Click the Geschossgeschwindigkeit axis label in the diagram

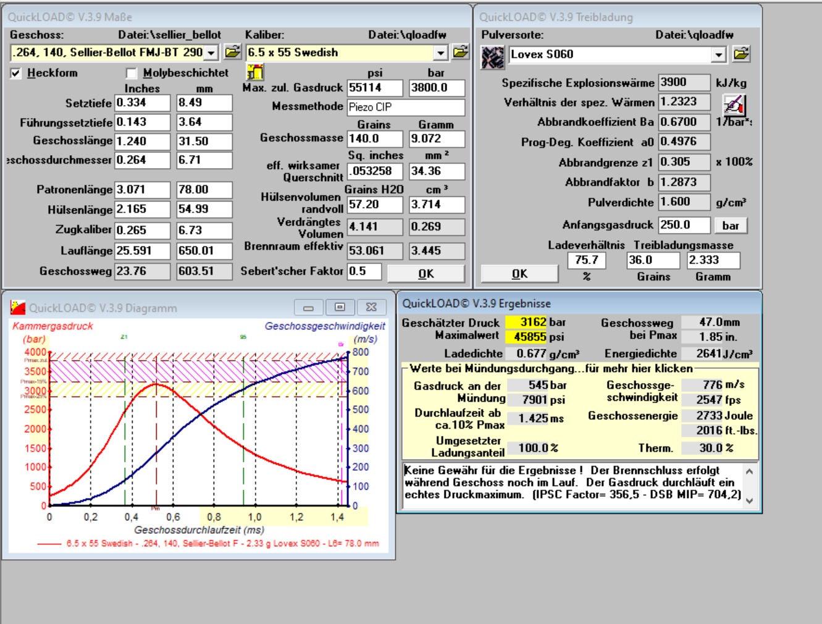tap(325, 326)
